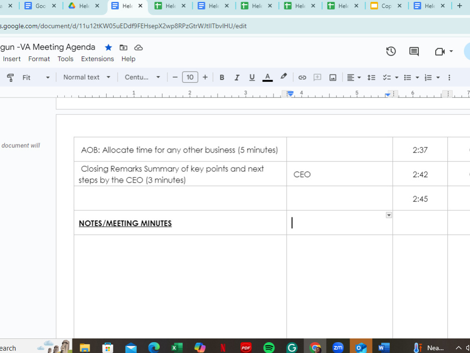470x353 pixels.
Task: Open the Tools menu
Action: (x=65, y=59)
